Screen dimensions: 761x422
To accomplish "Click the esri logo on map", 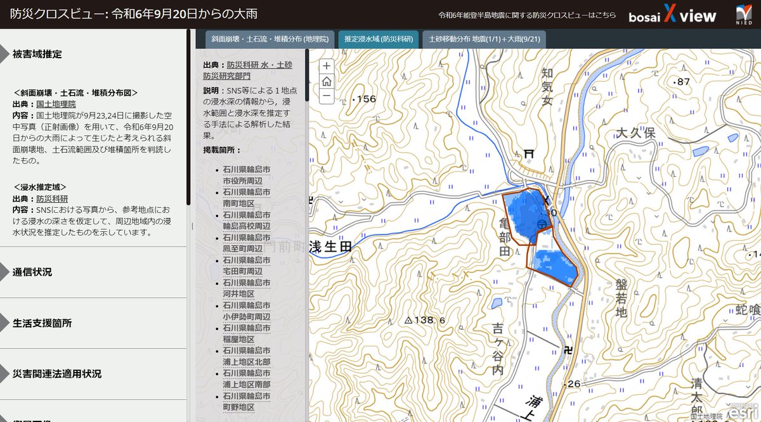I will tap(742, 411).
